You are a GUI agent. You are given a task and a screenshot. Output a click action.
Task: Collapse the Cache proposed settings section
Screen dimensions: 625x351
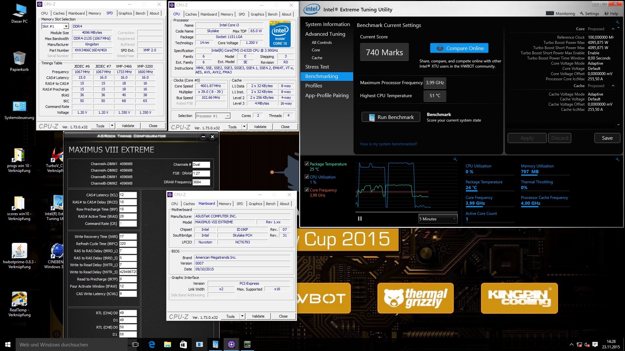pyautogui.click(x=613, y=86)
